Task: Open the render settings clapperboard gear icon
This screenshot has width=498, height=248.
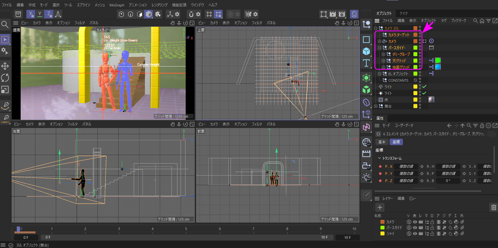Action: tap(342, 14)
